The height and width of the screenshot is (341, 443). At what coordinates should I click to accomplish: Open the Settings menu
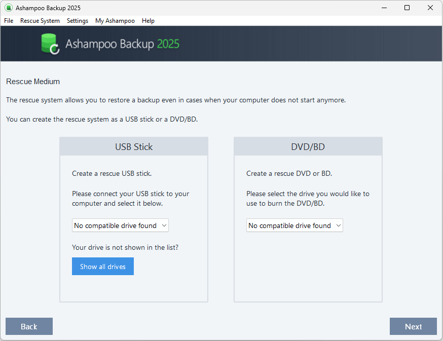coord(77,21)
